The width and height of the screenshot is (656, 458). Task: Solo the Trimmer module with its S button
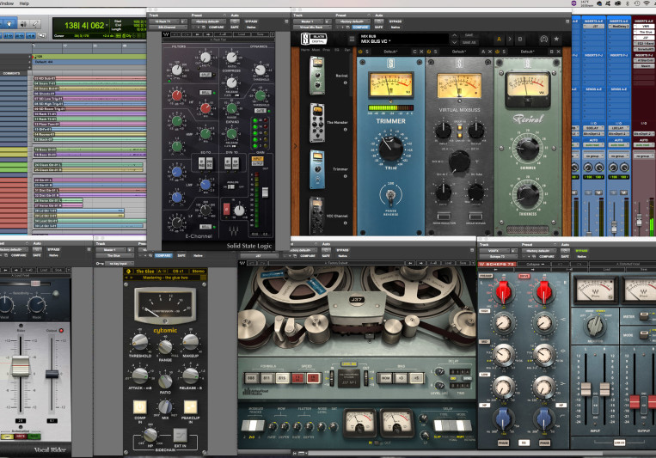pos(367,52)
